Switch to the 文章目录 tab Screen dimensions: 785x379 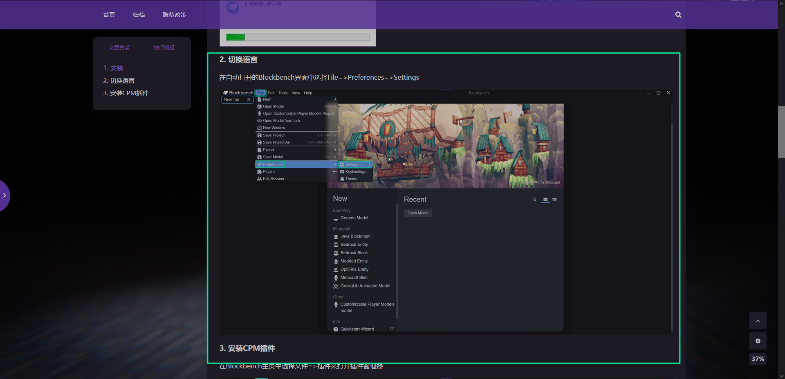click(119, 47)
